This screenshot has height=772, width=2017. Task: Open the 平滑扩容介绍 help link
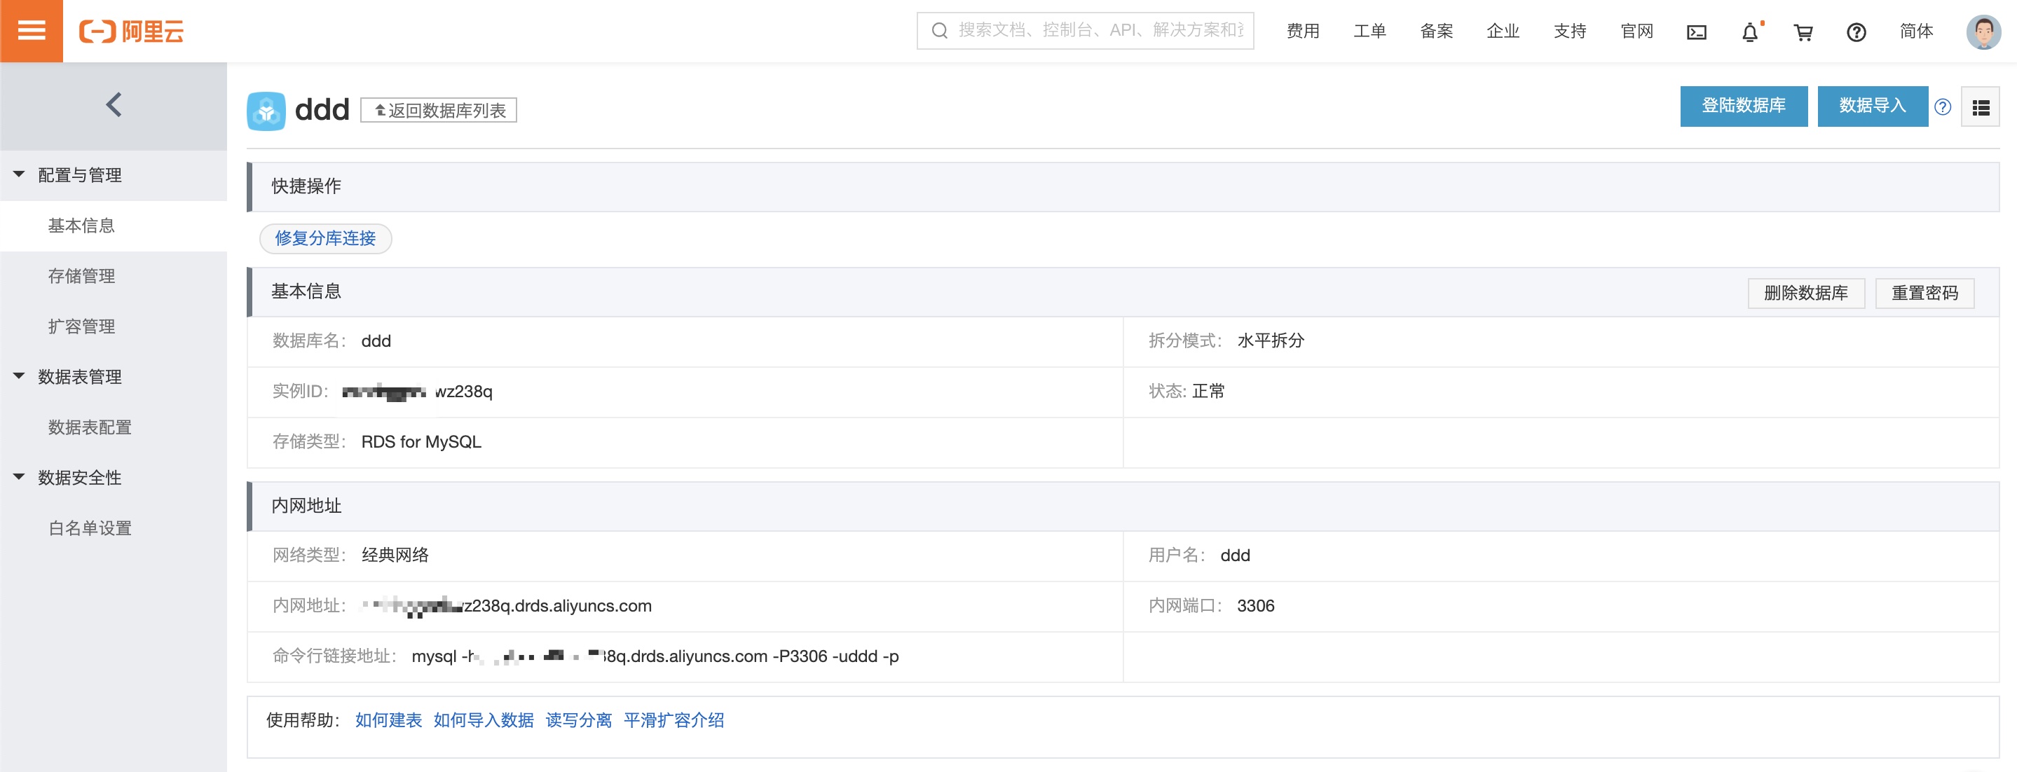[674, 719]
